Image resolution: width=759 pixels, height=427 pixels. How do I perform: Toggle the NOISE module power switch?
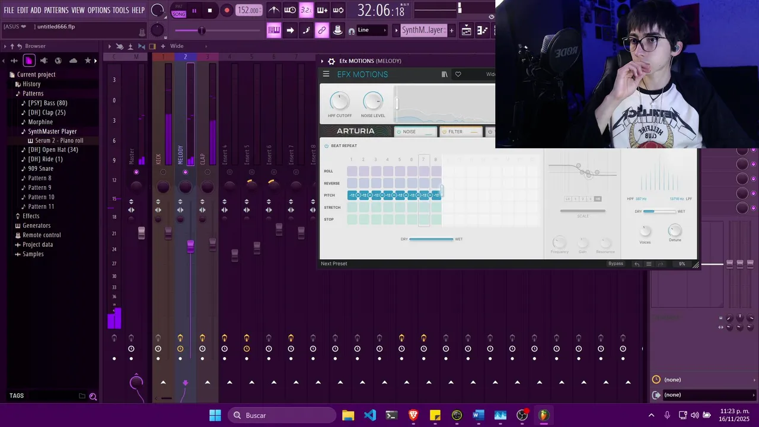pyautogui.click(x=398, y=132)
